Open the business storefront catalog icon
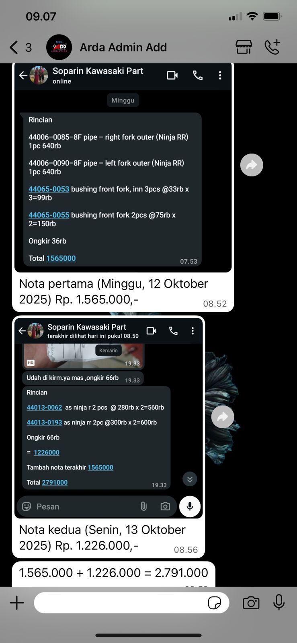Image resolution: width=297 pixels, height=643 pixels. (244, 47)
